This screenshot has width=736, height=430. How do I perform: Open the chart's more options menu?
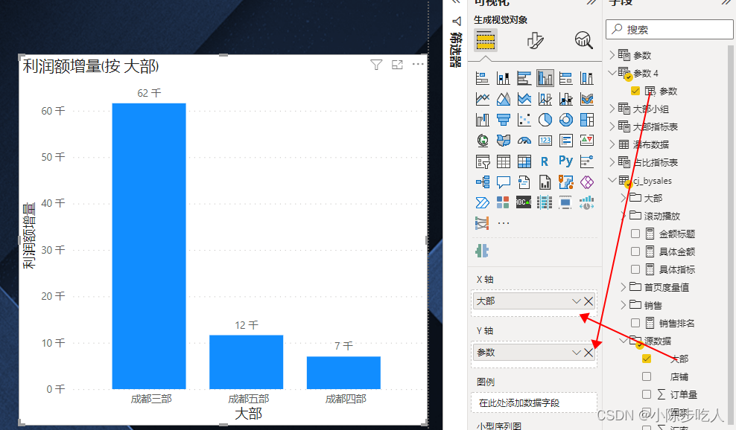click(418, 65)
